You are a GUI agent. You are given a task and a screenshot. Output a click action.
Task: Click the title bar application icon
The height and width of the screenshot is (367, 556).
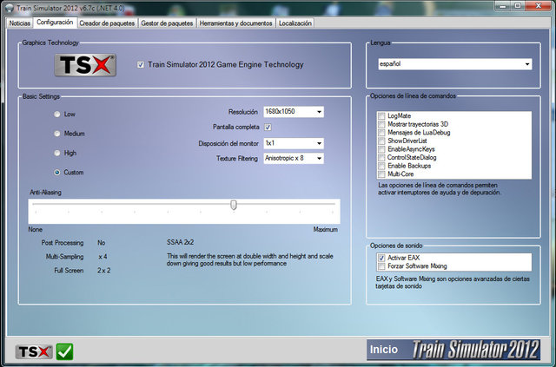coord(8,8)
